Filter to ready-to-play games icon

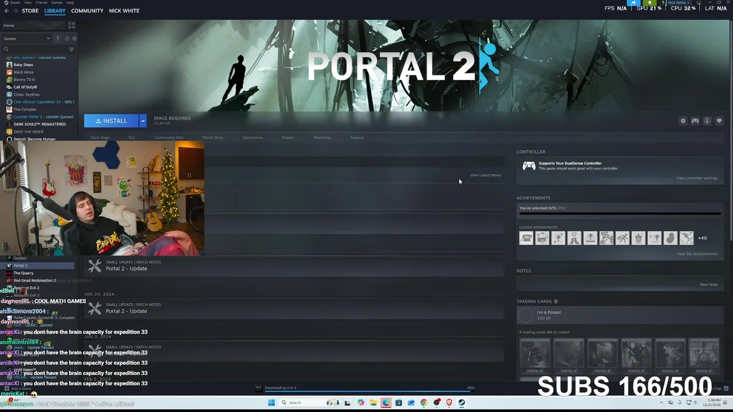[74, 38]
